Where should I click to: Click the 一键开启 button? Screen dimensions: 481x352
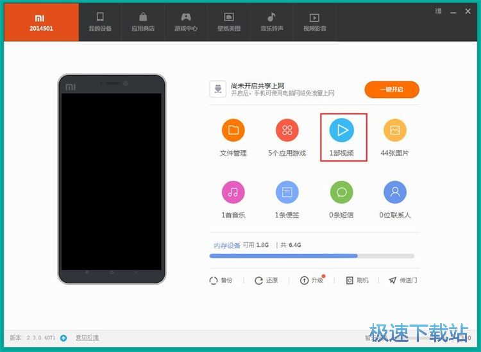pyautogui.click(x=392, y=90)
